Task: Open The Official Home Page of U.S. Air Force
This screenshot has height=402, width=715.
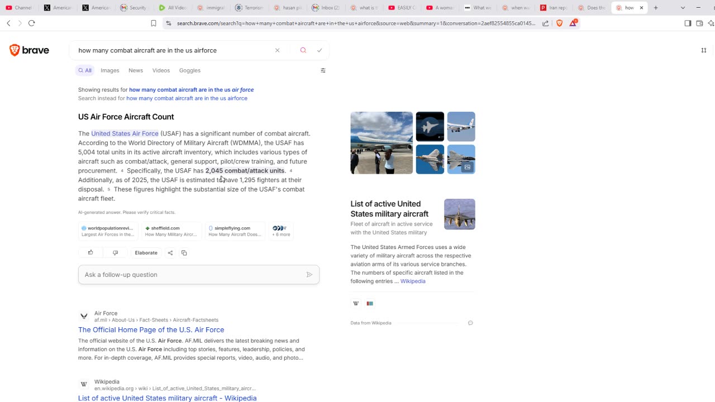Action: click(x=151, y=330)
